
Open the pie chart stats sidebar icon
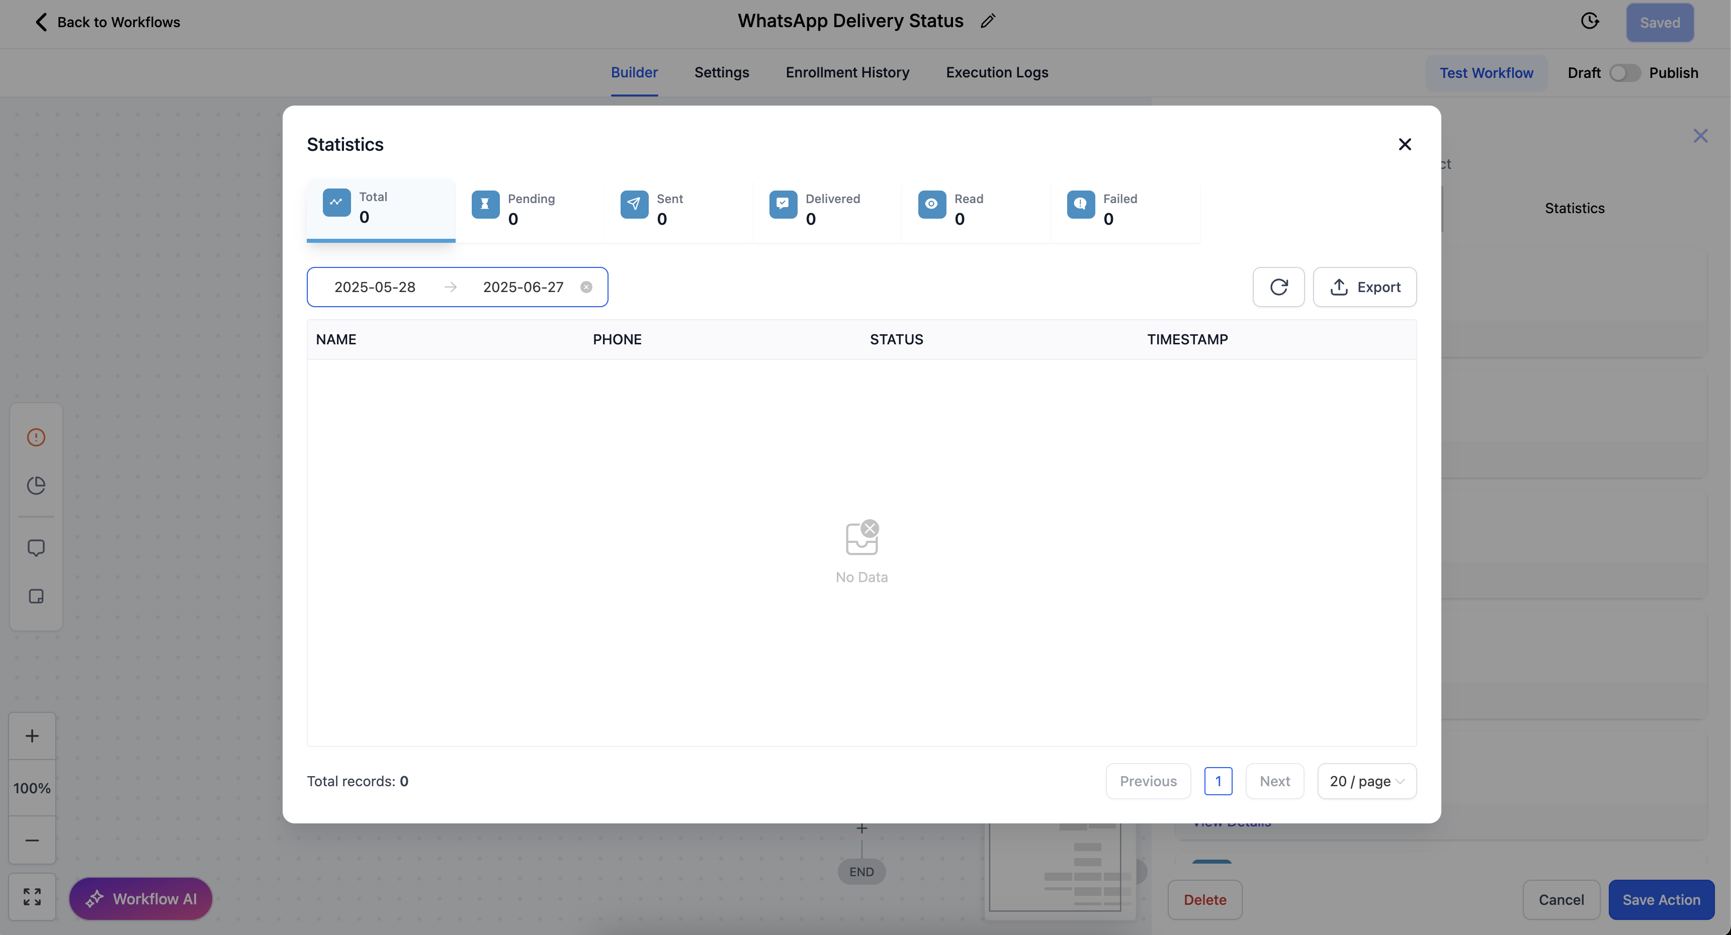[x=36, y=486]
